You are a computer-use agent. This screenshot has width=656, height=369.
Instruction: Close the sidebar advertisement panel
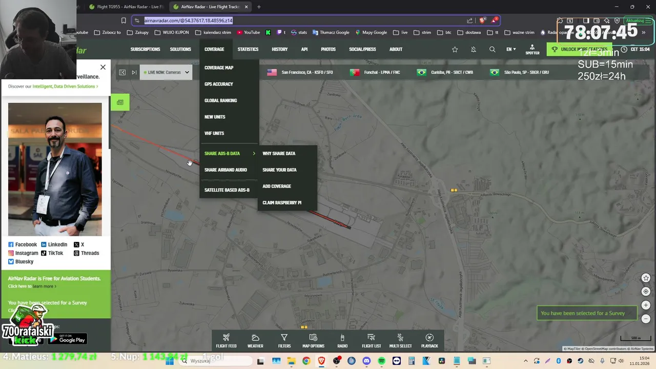(x=103, y=67)
